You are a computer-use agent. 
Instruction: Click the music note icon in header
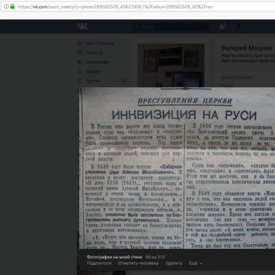(x=238, y=27)
